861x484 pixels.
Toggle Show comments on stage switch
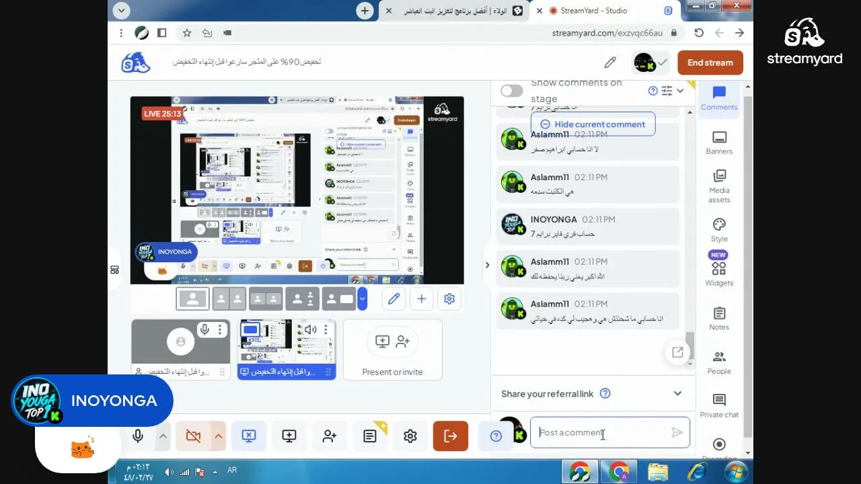point(511,91)
